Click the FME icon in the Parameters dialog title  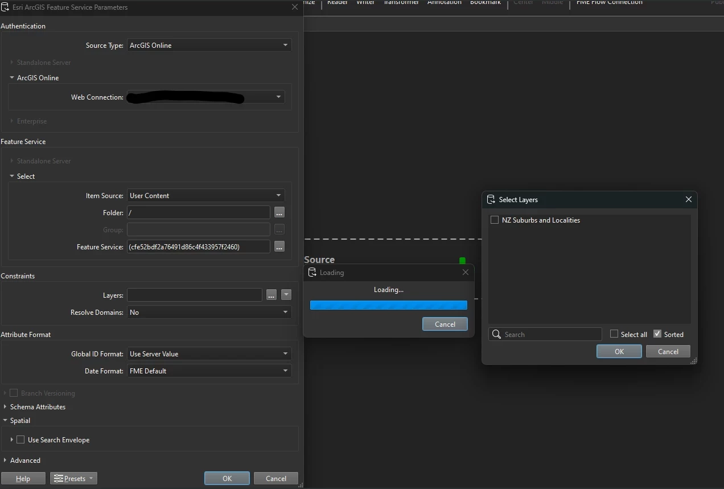6,7
